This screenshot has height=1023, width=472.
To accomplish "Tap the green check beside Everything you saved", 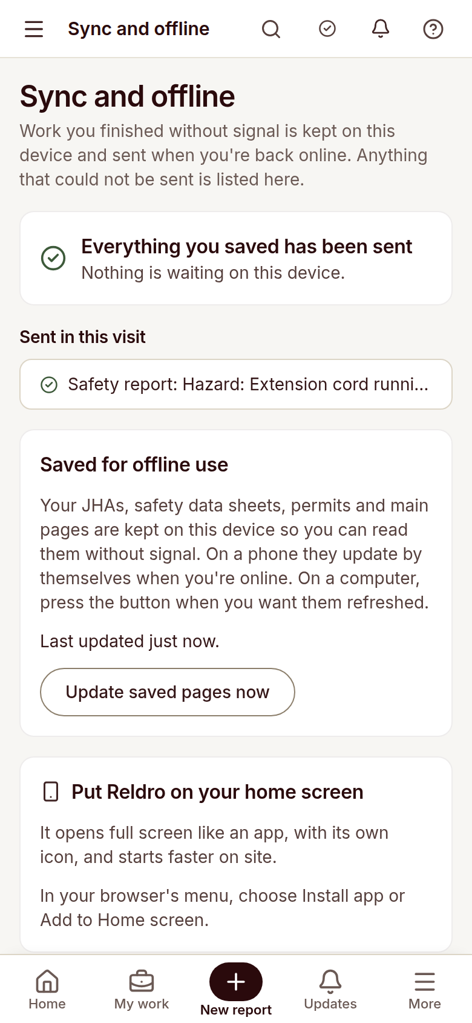I will 53,258.
